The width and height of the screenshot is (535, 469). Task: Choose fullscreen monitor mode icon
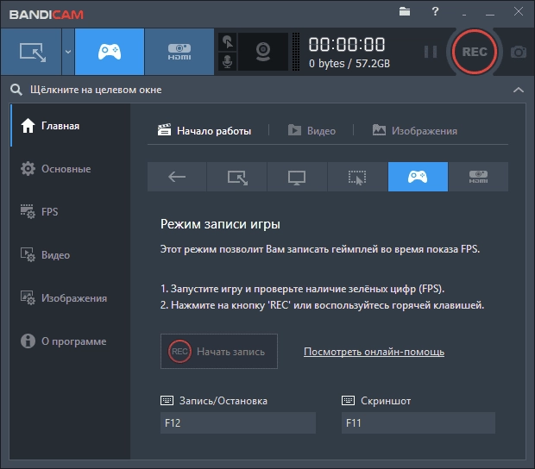click(297, 177)
